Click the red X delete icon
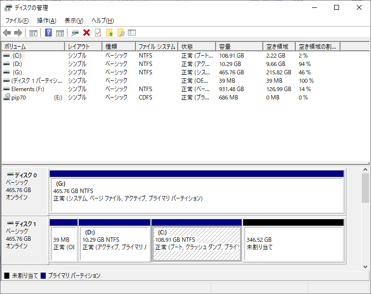 click(x=87, y=33)
